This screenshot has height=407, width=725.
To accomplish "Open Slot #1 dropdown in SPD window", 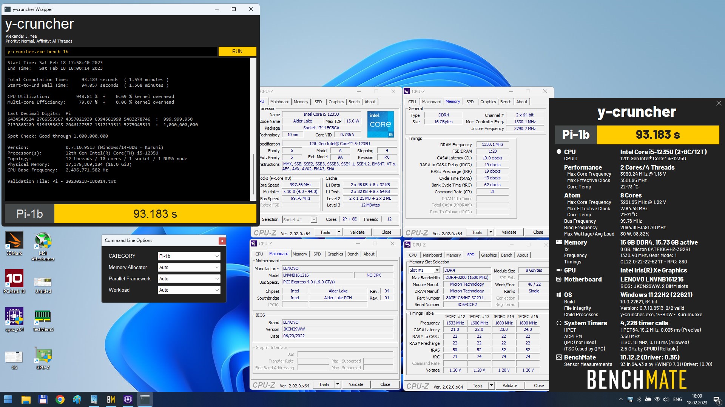I will click(x=424, y=270).
